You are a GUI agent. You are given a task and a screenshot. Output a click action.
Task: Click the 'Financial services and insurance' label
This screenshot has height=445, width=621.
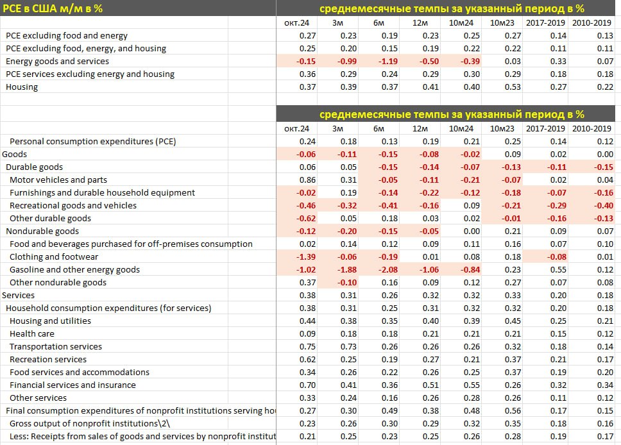pyautogui.click(x=72, y=385)
